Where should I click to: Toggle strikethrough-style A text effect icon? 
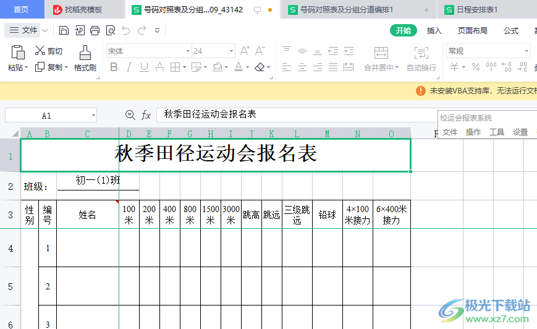pos(159,67)
